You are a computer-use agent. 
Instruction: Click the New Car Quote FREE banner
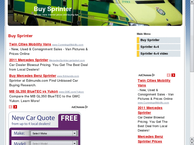(45, 120)
